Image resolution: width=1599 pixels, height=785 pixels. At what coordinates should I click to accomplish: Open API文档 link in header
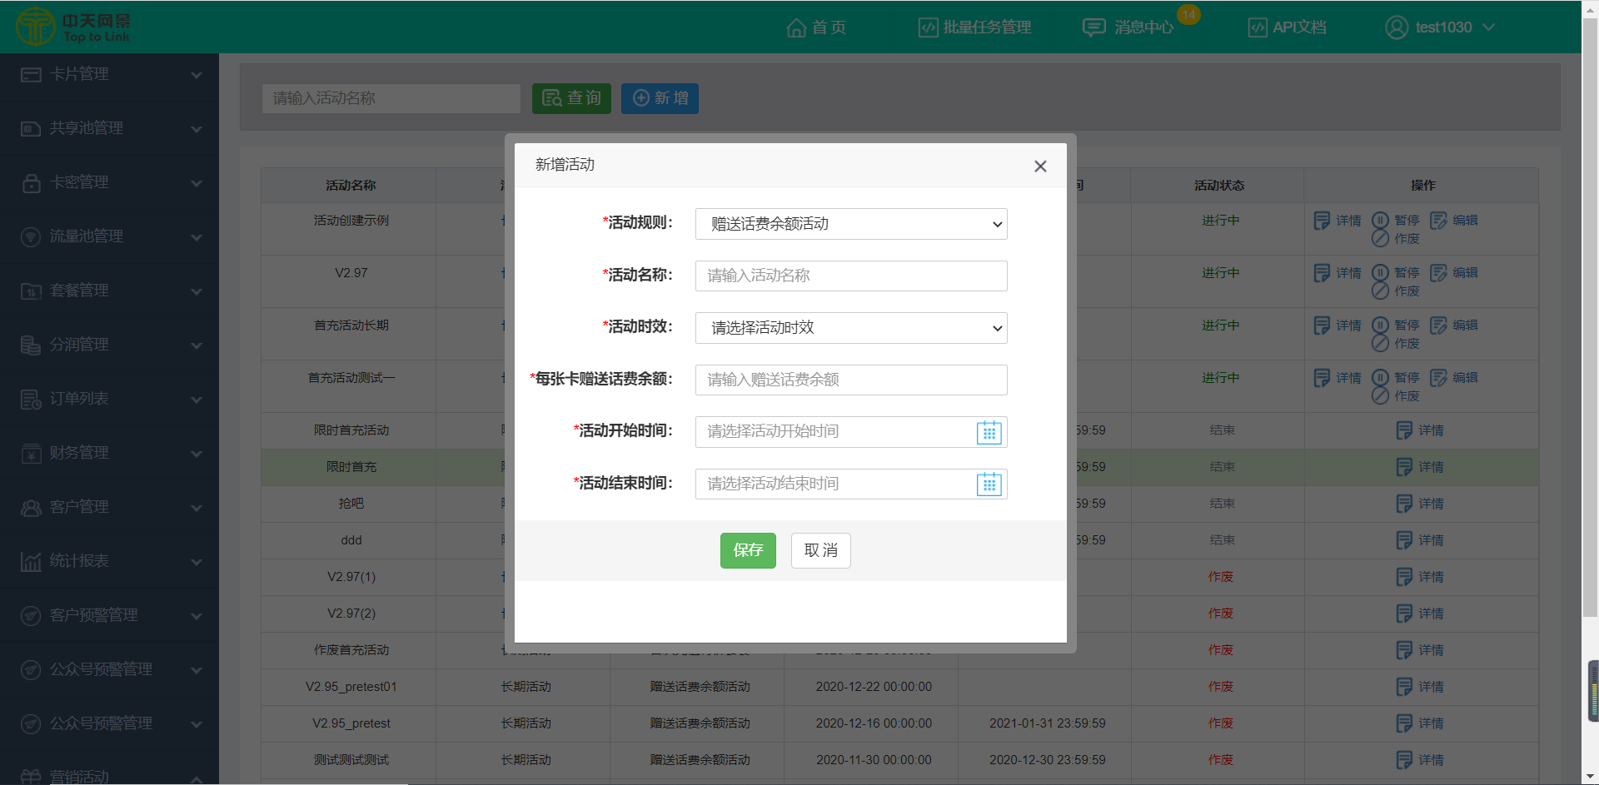(1287, 27)
